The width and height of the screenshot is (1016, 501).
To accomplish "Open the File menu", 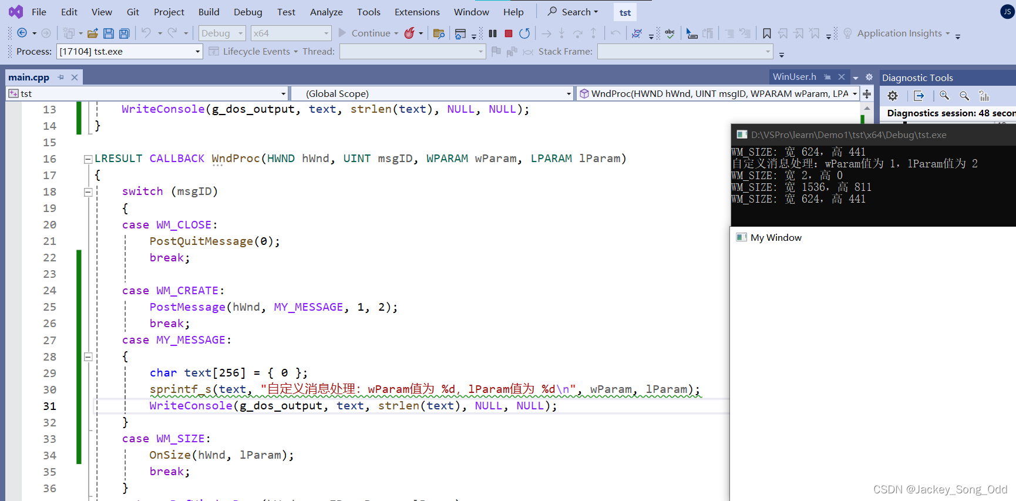I will point(39,12).
